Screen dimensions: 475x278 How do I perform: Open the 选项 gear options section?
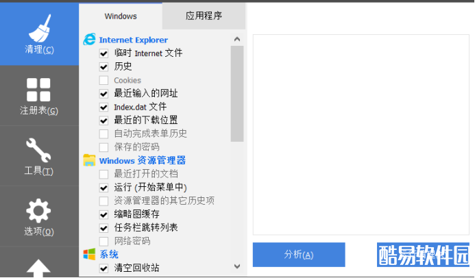click(39, 216)
